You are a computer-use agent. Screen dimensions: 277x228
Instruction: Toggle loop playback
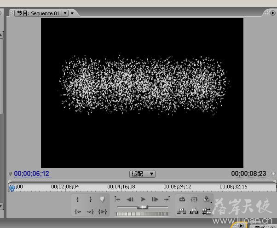tap(182, 199)
